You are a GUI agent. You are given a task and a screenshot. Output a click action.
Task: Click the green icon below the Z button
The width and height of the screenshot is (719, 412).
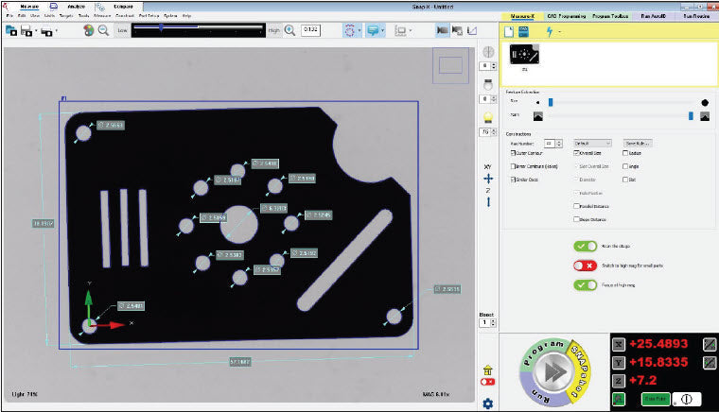(x=619, y=399)
